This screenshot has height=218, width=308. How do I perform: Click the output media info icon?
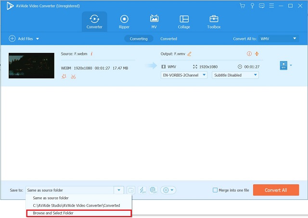coord(249,53)
